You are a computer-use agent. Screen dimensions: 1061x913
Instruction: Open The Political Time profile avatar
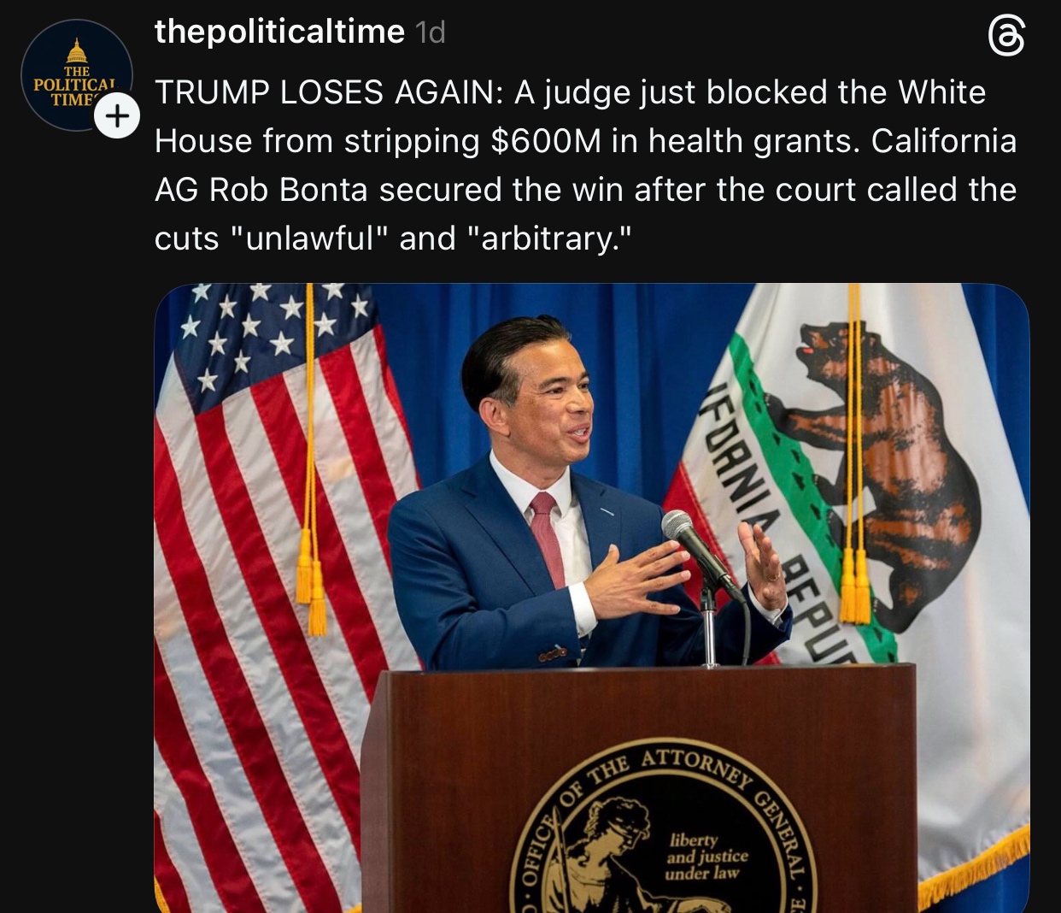[x=77, y=75]
